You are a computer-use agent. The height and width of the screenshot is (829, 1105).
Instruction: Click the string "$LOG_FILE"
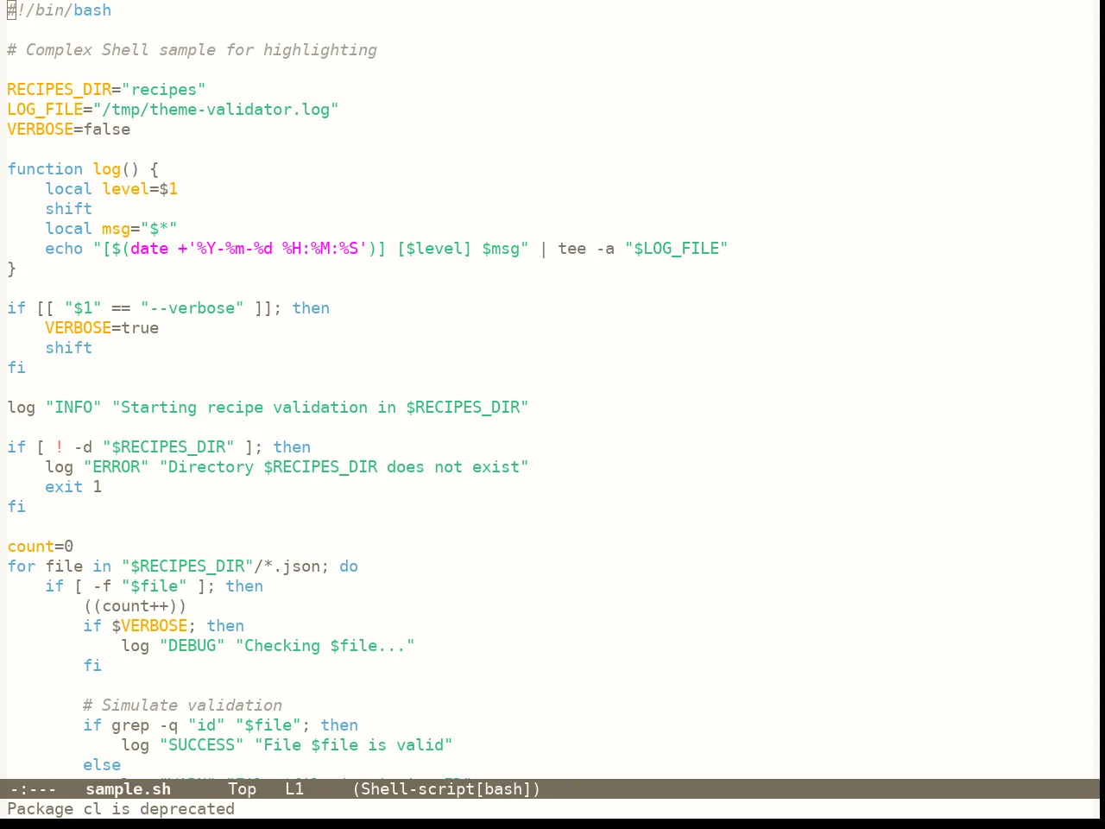[676, 249]
